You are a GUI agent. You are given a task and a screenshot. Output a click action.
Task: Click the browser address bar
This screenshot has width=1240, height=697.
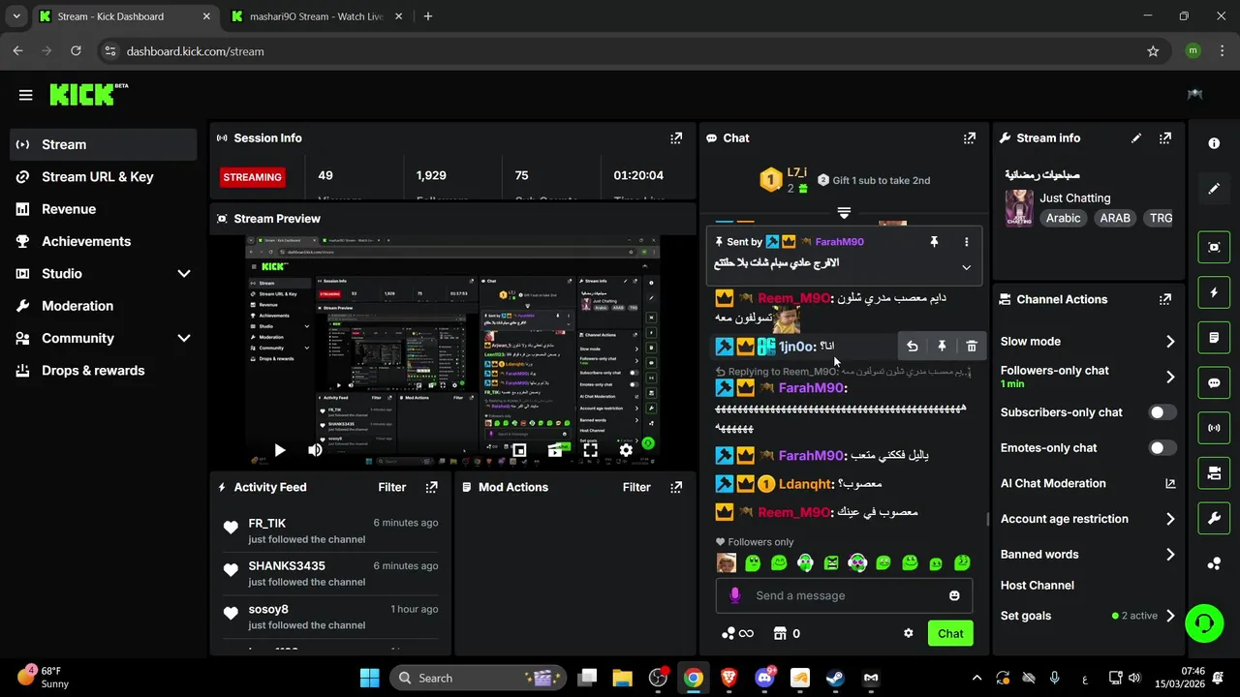click(620, 51)
